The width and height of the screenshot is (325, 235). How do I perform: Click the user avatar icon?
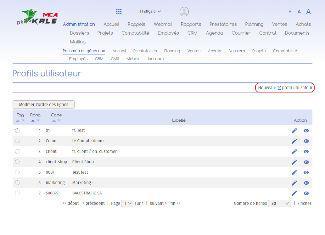(x=184, y=12)
